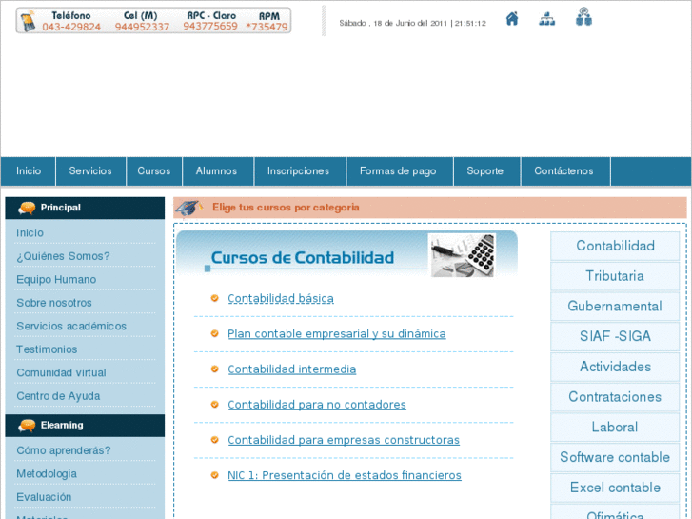This screenshot has height=519, width=692.
Task: Select the Tributaria category button
Action: [615, 276]
